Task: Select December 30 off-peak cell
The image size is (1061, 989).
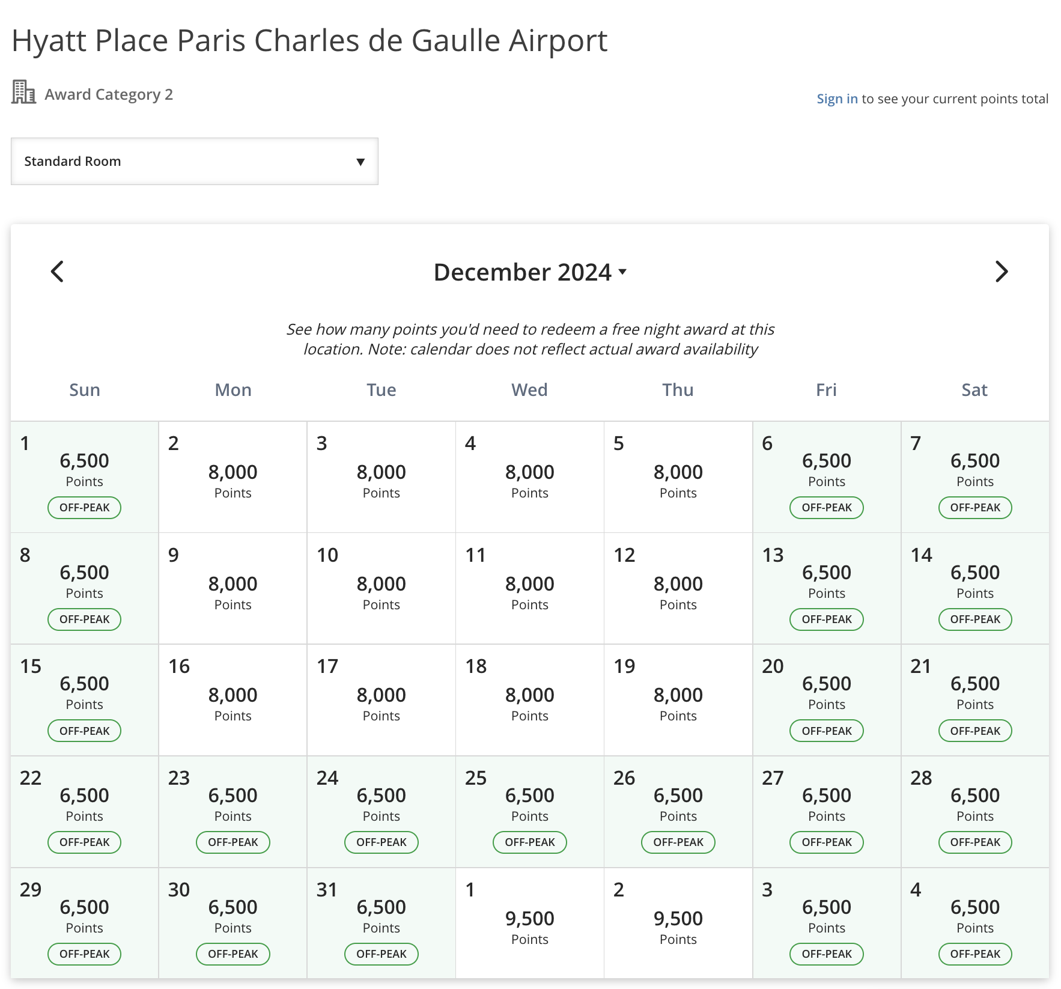Action: click(233, 923)
